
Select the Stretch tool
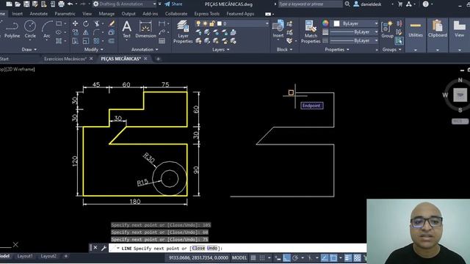point(75,41)
